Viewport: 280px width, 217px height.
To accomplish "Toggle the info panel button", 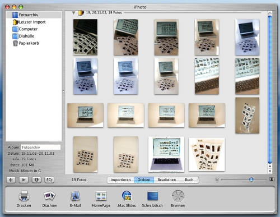I will tap(36, 180).
